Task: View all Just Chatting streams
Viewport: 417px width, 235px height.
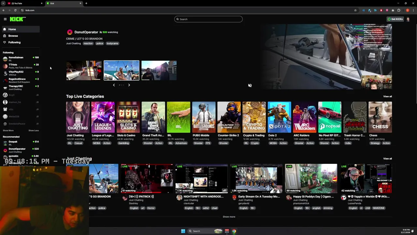Action: pos(387,159)
